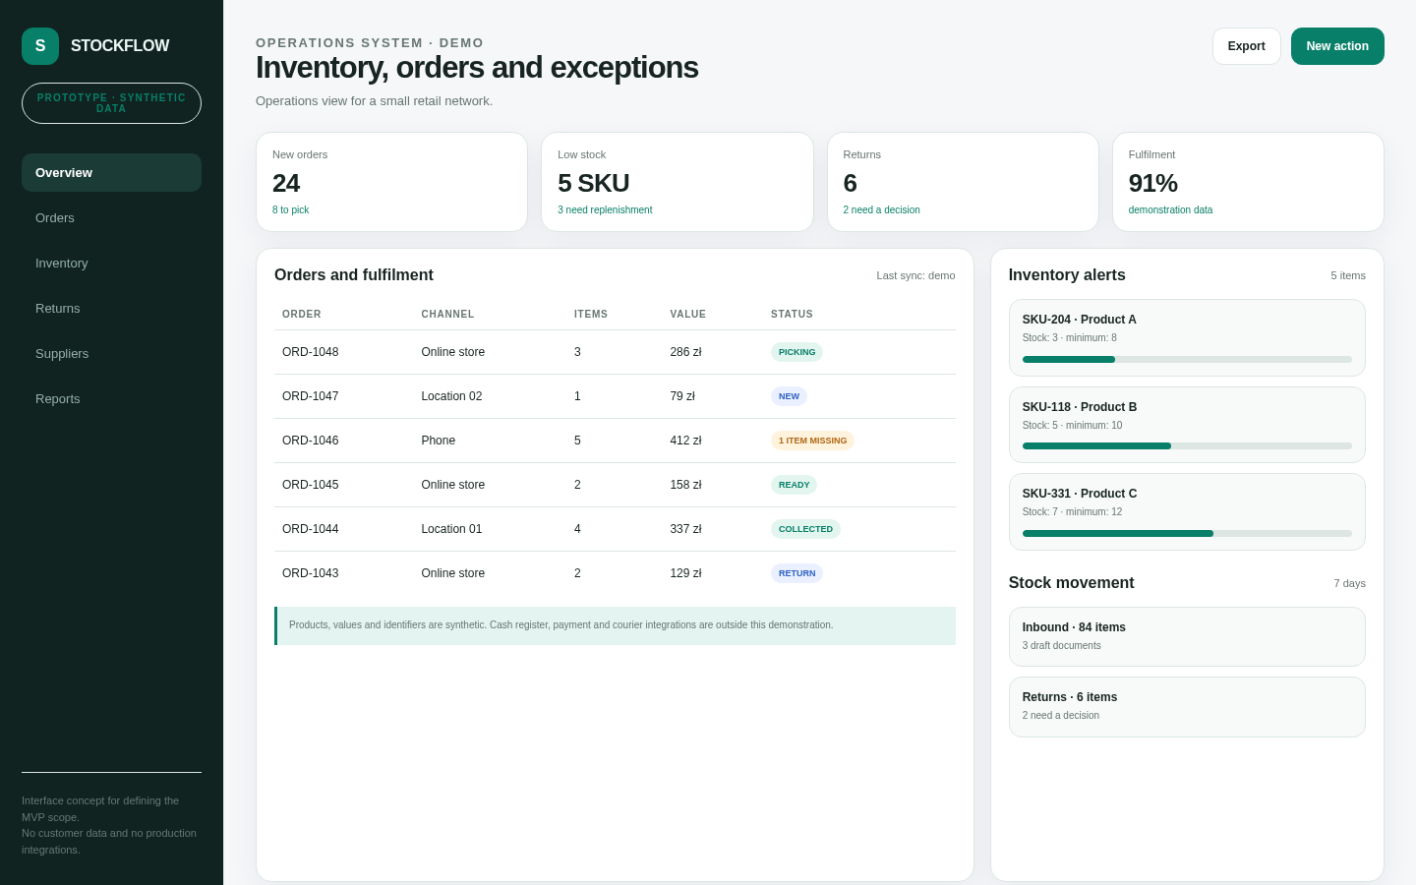The width and height of the screenshot is (1416, 885).
Task: Click the COLLECTED status badge
Action: coord(805,529)
